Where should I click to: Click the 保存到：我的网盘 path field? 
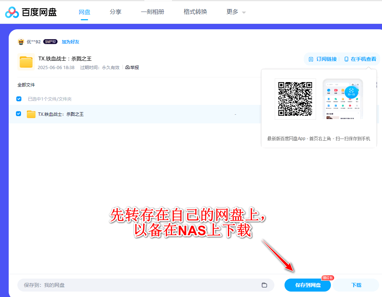pos(141,285)
